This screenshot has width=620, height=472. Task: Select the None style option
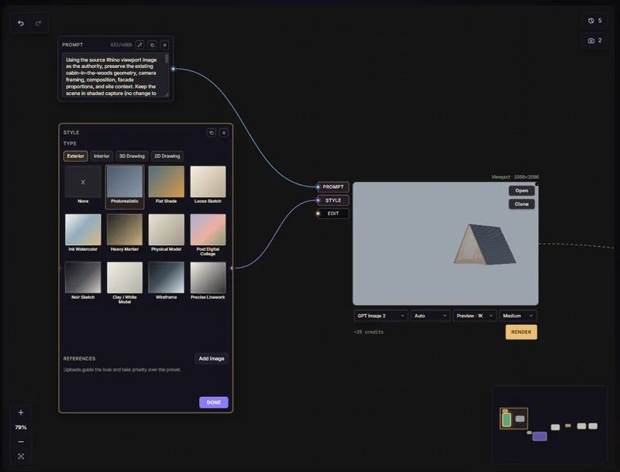tap(83, 185)
